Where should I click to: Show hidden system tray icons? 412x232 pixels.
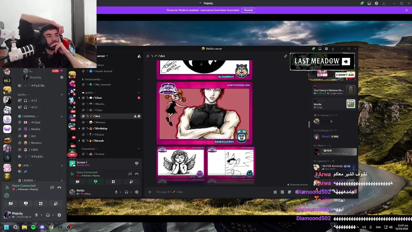pyautogui.click(x=358, y=227)
